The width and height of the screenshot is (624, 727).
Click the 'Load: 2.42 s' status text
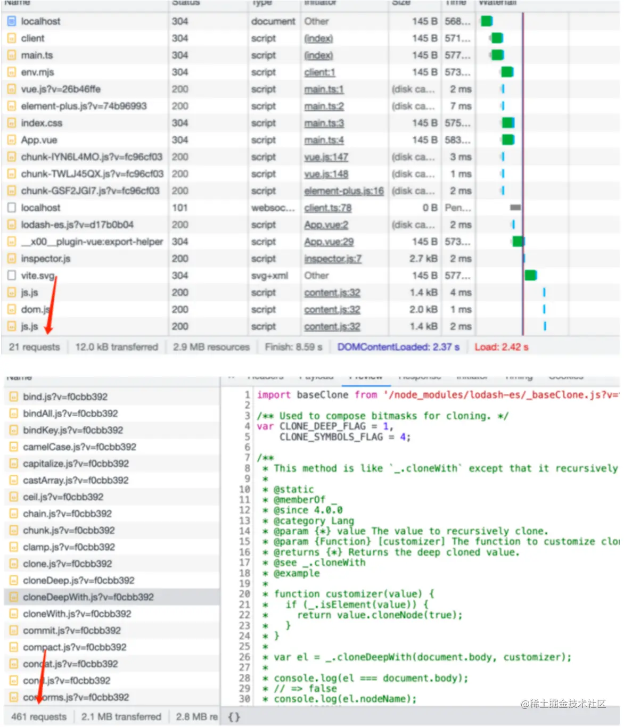coord(502,347)
